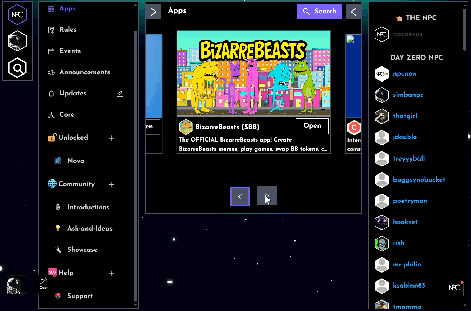Select the astronaut hexagon avatar icon

coord(17,41)
